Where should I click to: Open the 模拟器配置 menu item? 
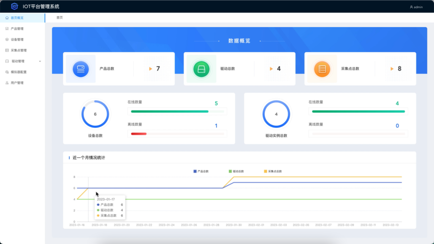(22, 72)
